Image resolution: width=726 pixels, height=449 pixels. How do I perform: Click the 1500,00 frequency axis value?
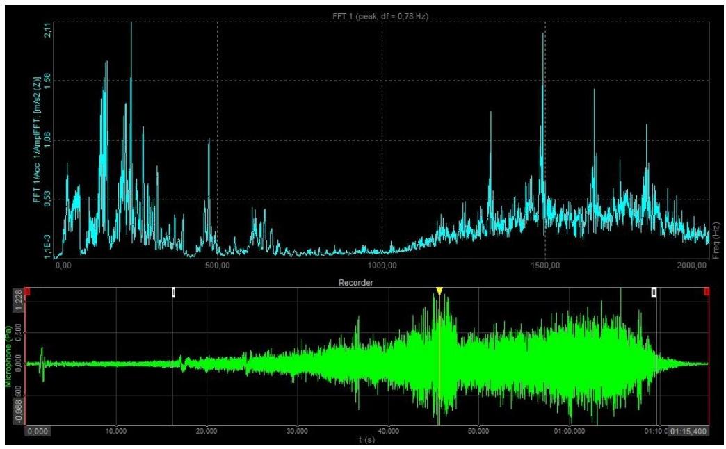545,266
